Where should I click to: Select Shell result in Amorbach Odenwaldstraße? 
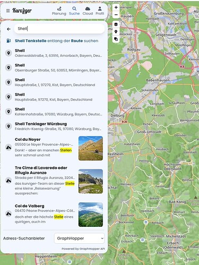tap(54, 53)
